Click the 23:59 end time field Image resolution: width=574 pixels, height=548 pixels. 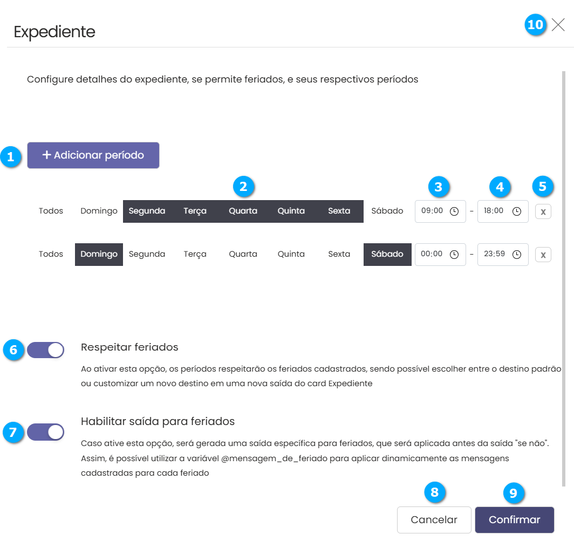click(x=494, y=255)
